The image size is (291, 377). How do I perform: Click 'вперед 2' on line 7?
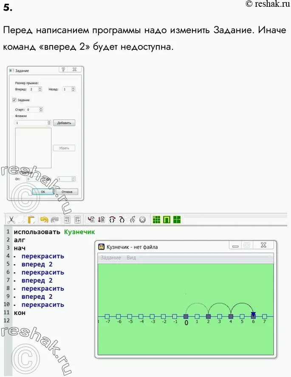point(37,281)
